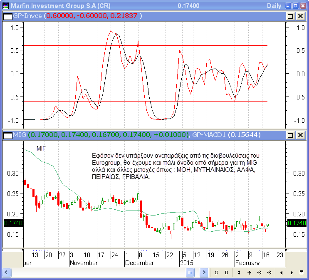309x280 pixels.
Task: Open the chart options window icon
Action: pos(302,273)
